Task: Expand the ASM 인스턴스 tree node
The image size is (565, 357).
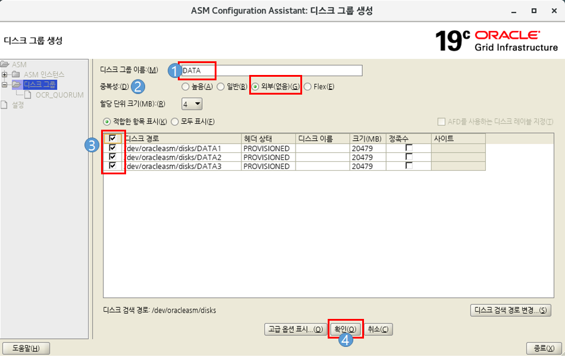Action: pyautogui.click(x=4, y=74)
